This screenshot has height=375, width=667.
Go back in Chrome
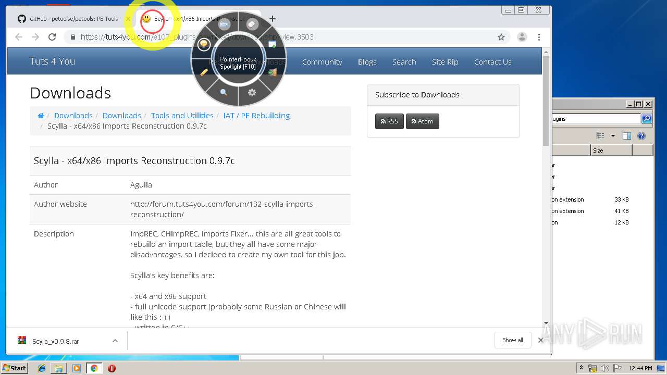click(19, 37)
